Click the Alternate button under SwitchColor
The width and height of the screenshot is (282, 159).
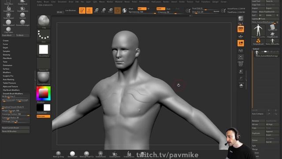(x=44, y=117)
